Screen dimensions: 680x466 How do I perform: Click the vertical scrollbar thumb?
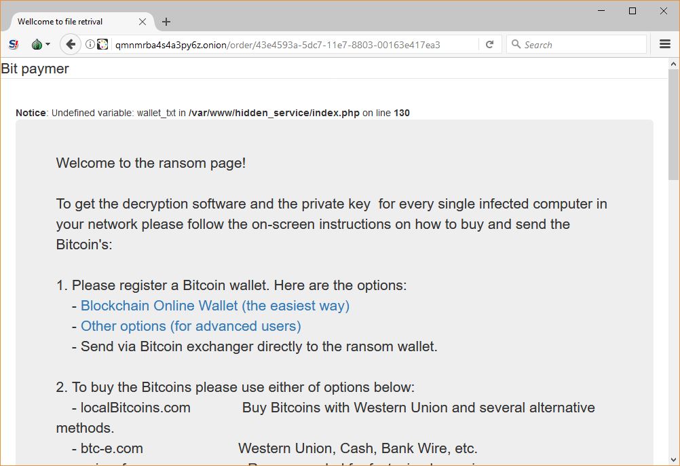click(x=673, y=122)
